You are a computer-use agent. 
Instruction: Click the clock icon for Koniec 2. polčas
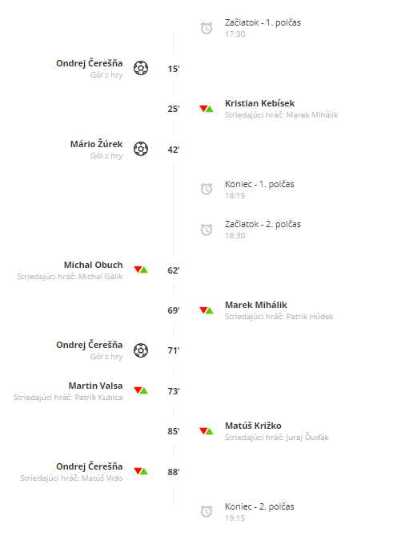click(207, 511)
